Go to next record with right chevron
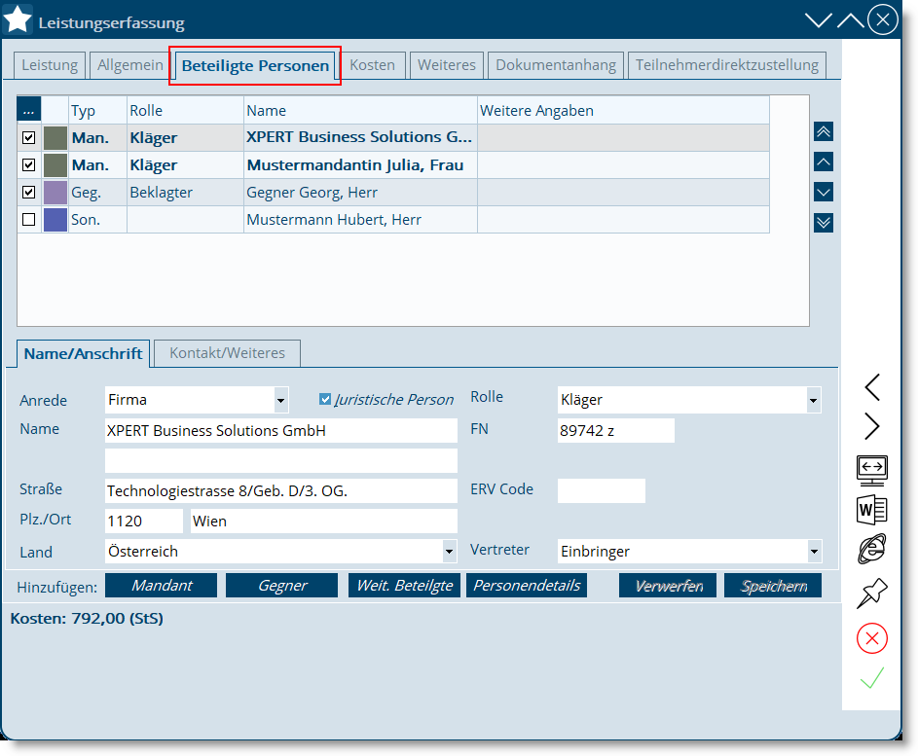This screenshot has height=756, width=918. pos(871,426)
